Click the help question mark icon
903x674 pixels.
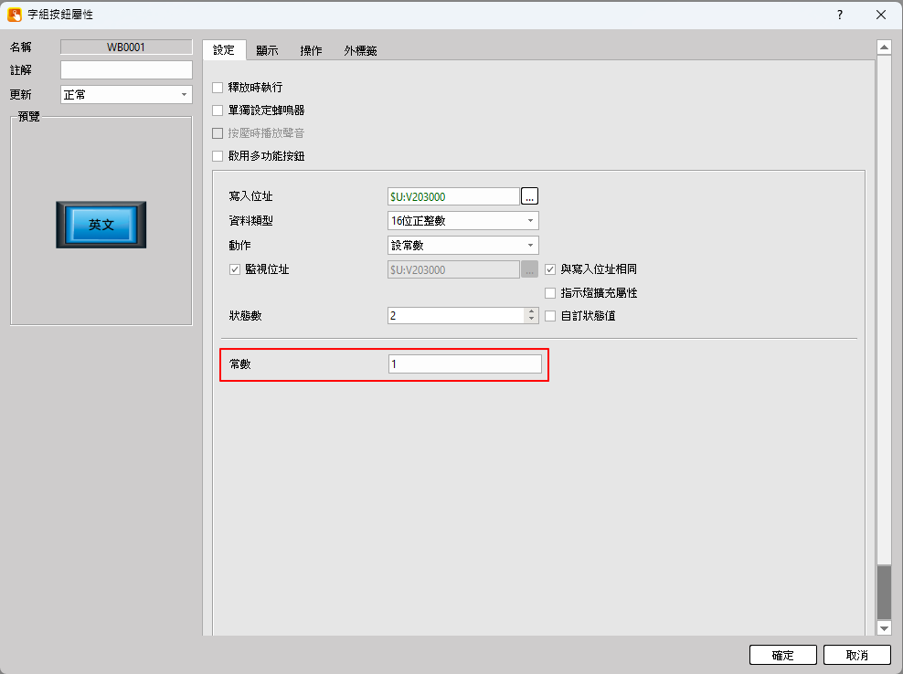(x=839, y=15)
